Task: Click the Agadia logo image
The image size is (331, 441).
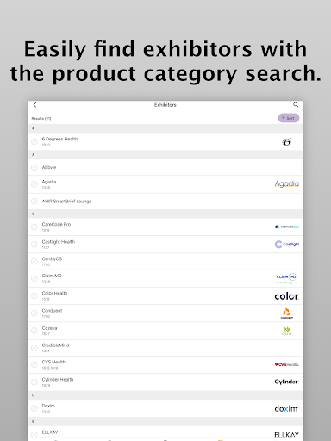Action: 286,183
